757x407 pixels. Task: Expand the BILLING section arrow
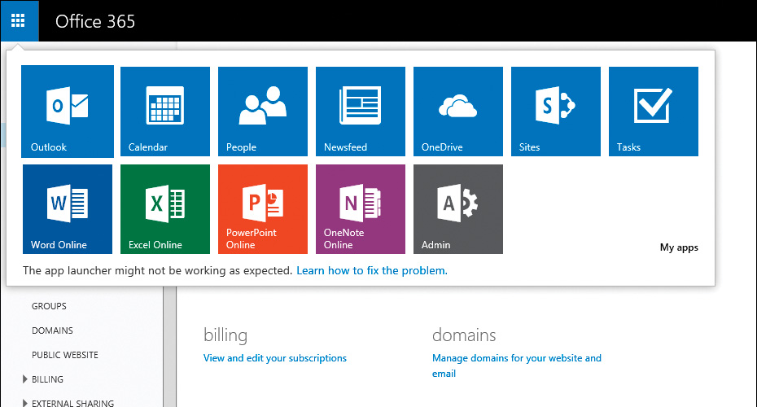tap(25, 379)
